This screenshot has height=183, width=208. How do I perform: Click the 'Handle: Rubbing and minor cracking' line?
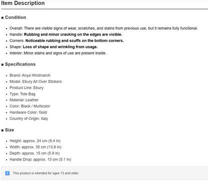[x=66, y=34]
